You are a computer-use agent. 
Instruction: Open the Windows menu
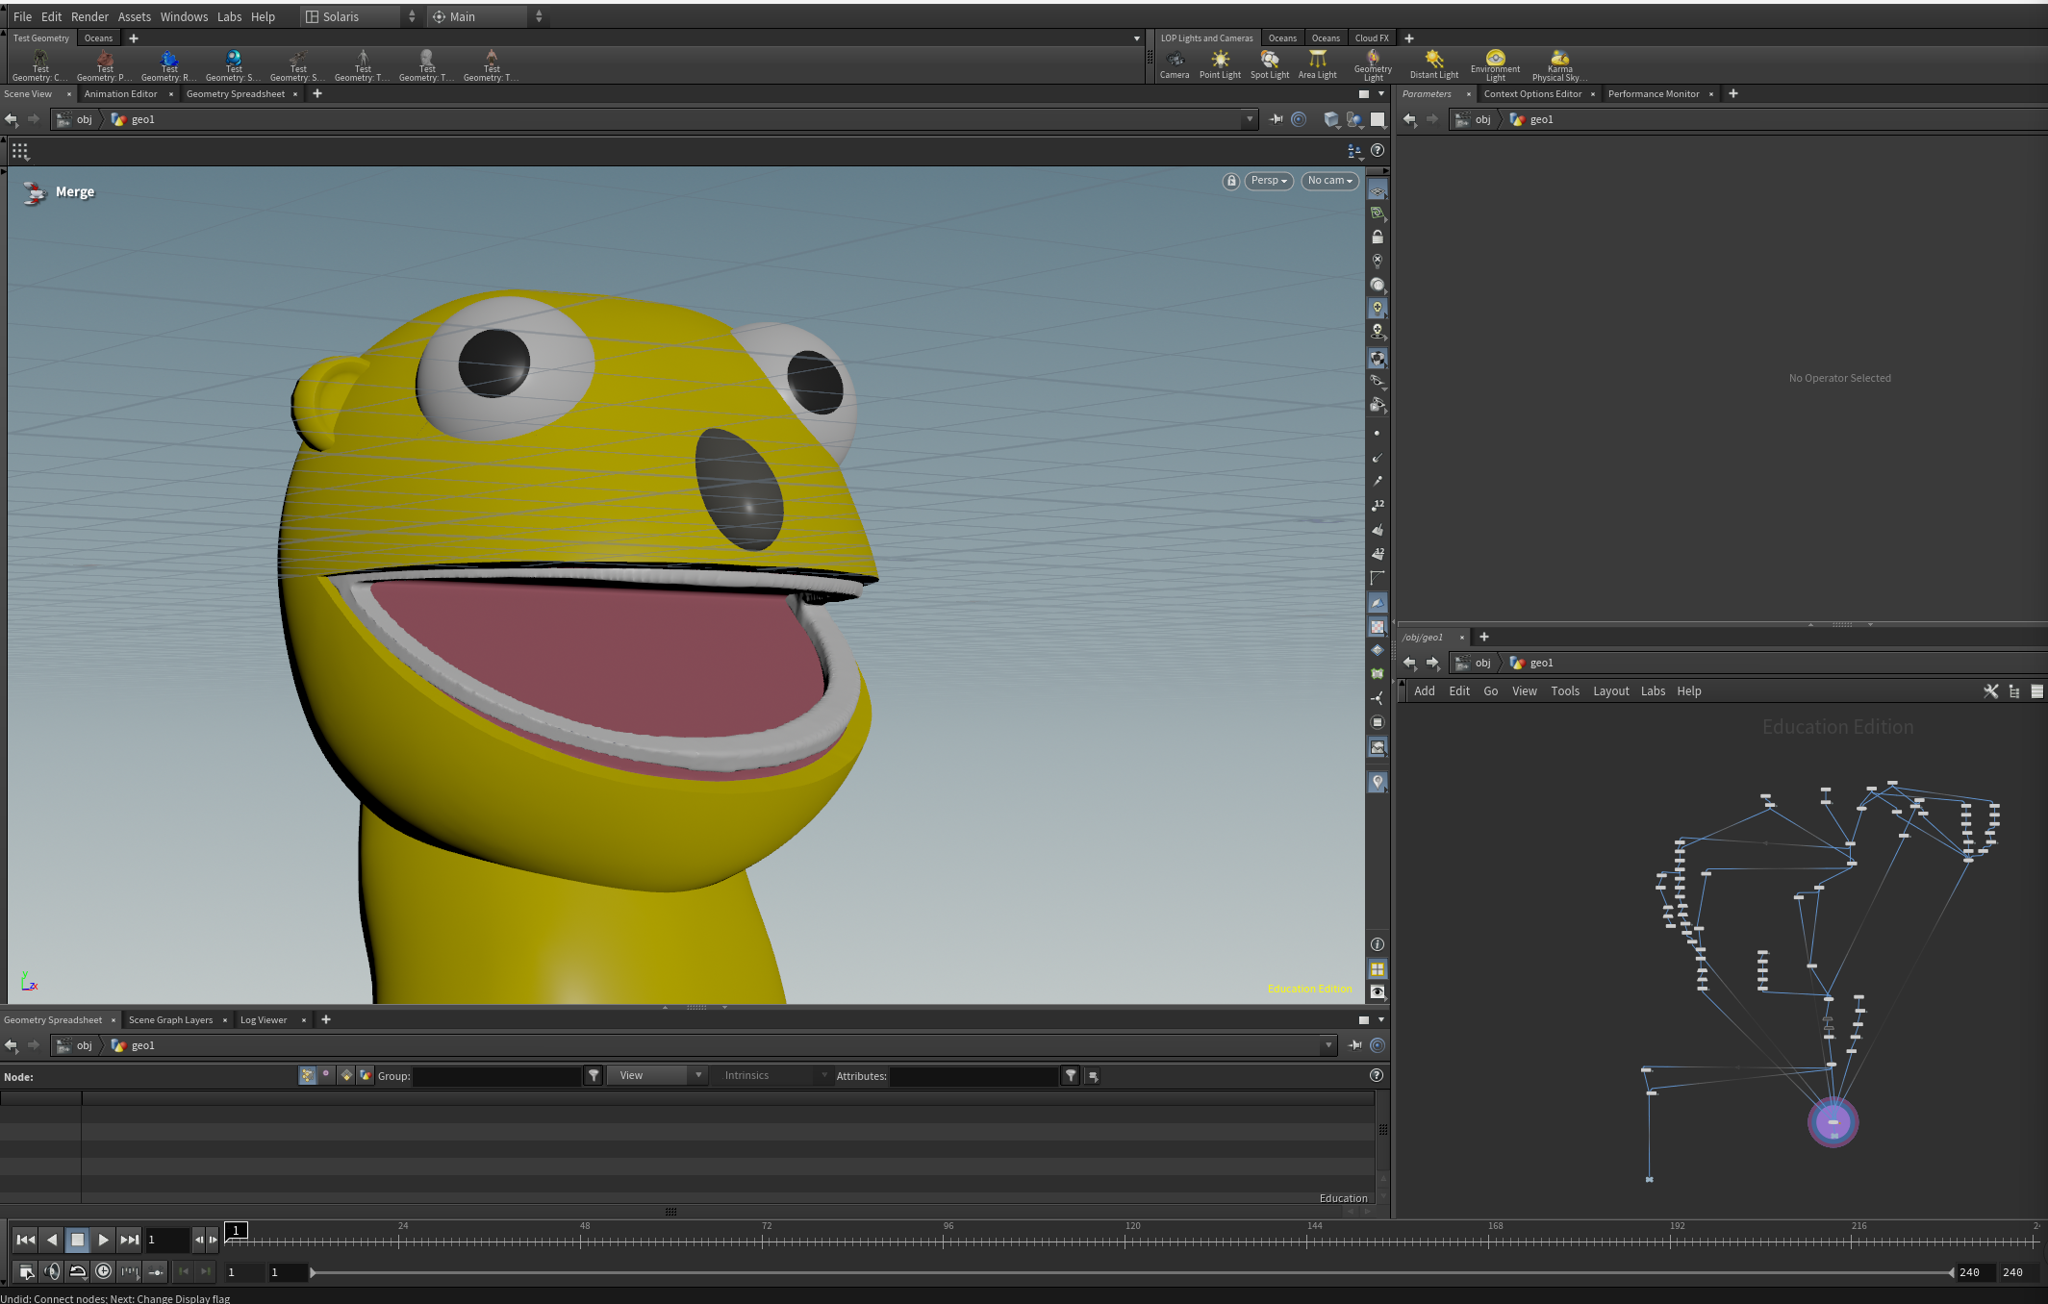click(x=184, y=16)
